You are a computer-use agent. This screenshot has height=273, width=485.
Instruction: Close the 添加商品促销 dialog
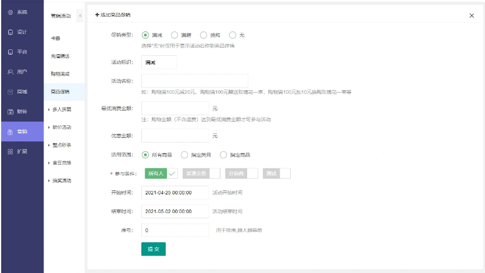471,15
